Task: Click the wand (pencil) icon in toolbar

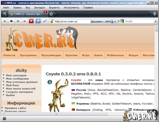Action: point(45,21)
